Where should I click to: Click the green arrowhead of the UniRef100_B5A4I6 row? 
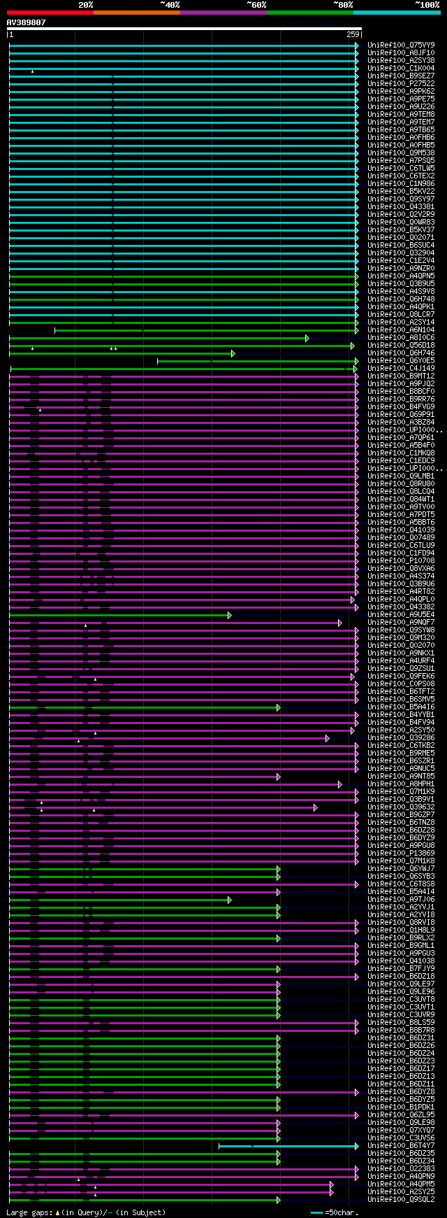pos(278,707)
